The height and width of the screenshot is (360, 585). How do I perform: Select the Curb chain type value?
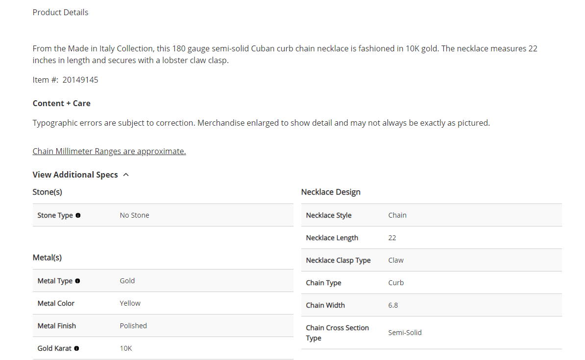click(x=396, y=283)
